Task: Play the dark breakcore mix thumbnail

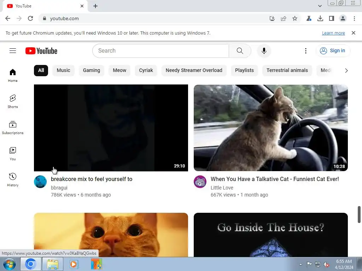Action: [x=111, y=128]
